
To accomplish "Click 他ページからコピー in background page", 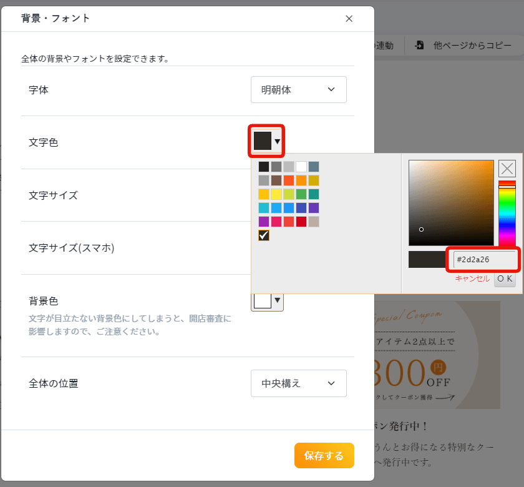I will [x=472, y=45].
